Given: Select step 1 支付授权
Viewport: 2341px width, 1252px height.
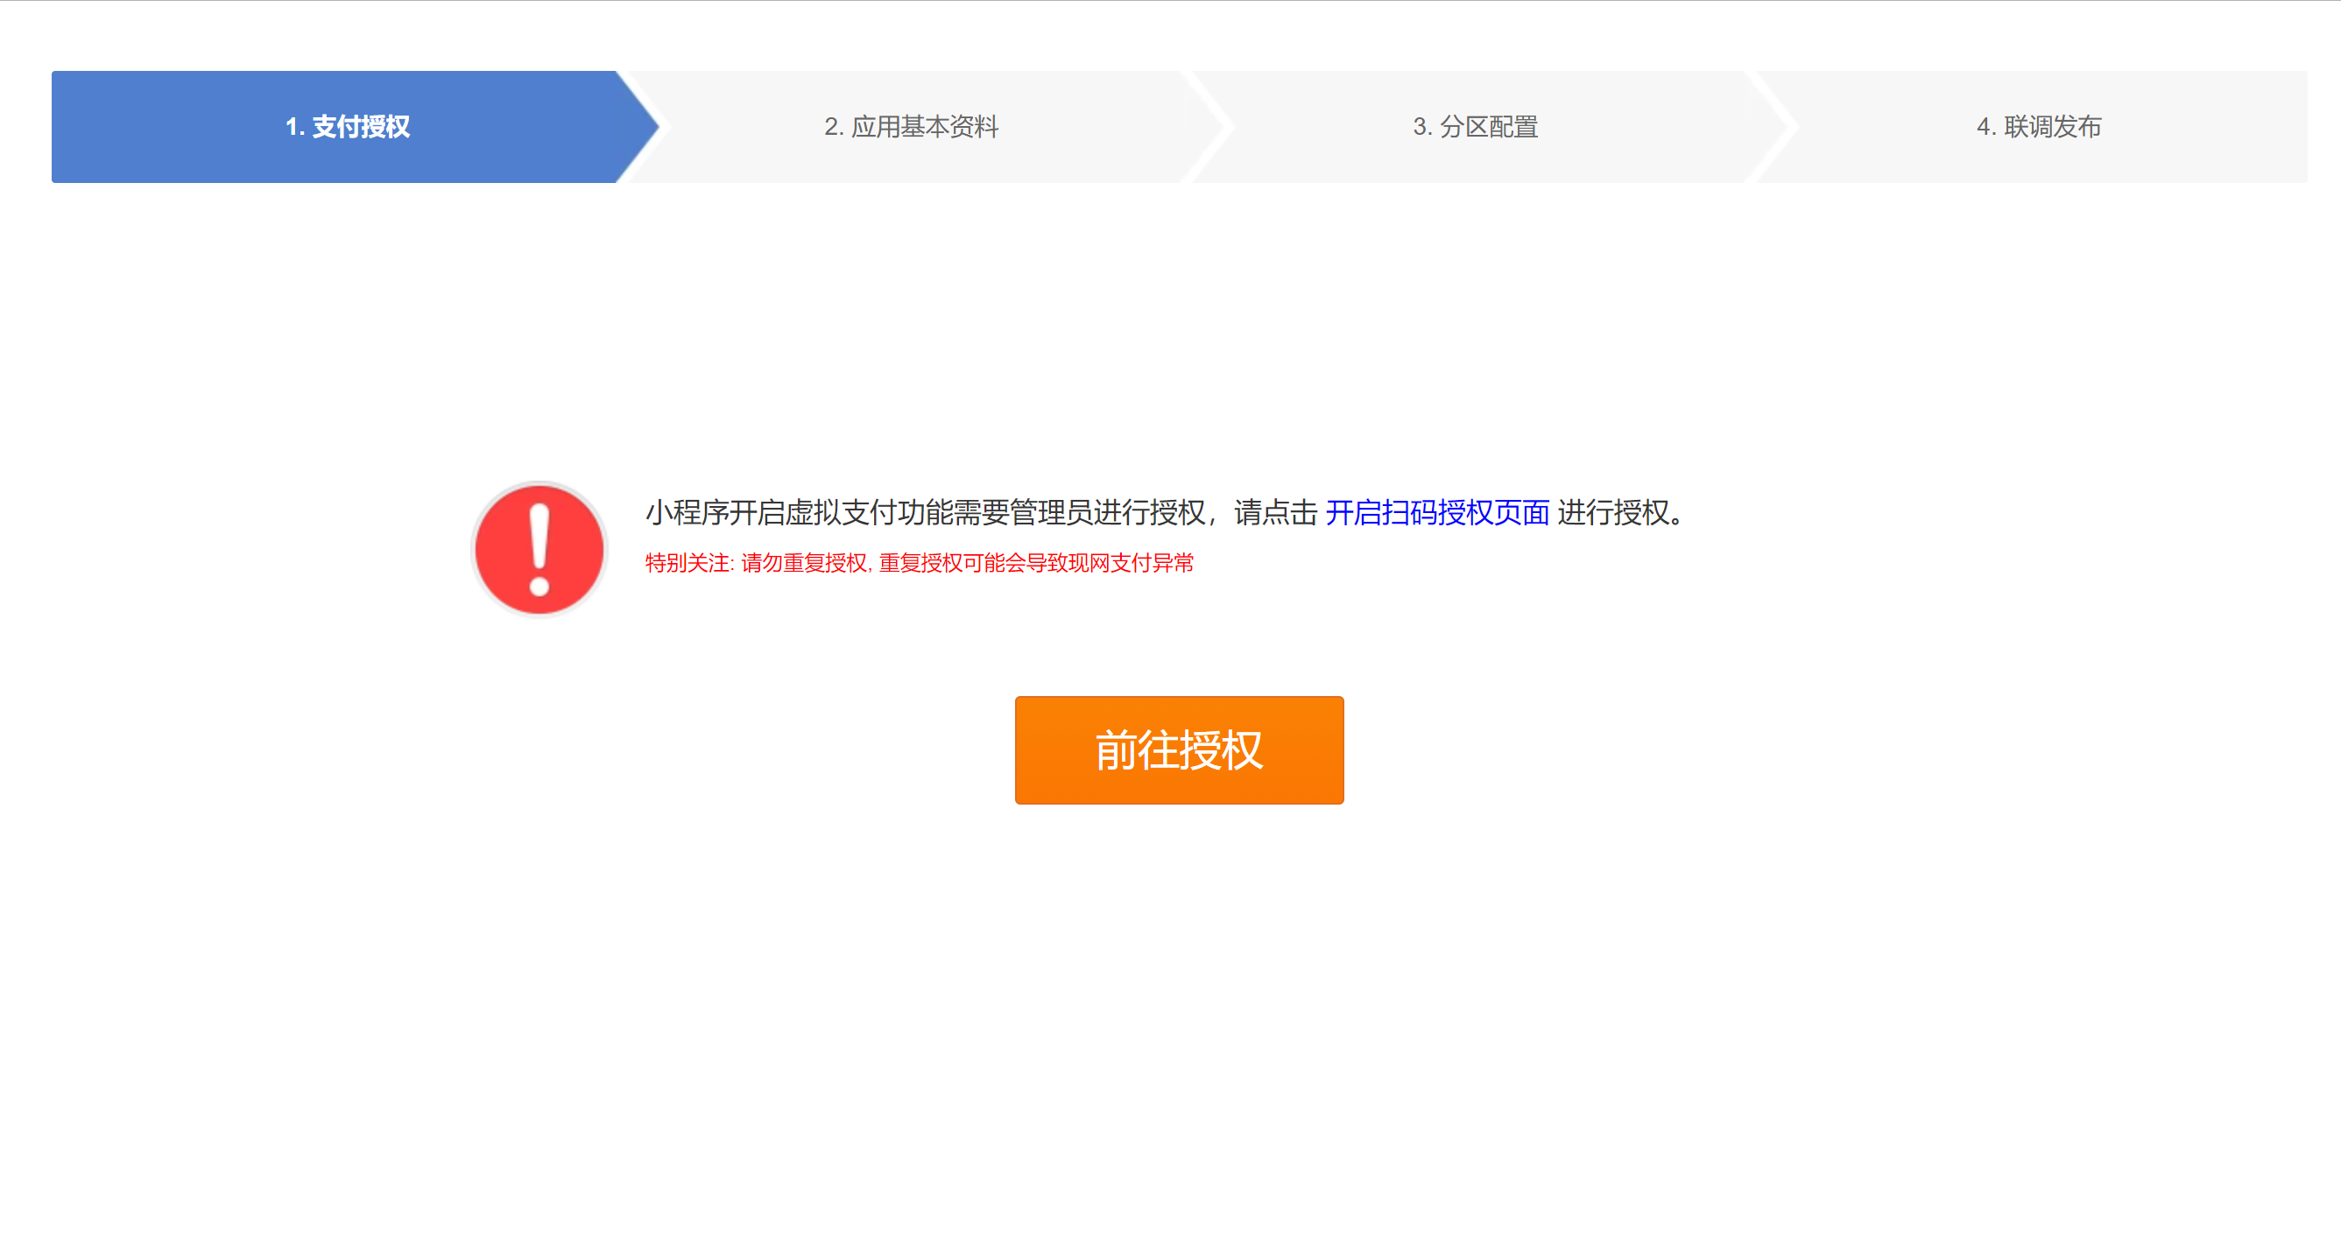Looking at the screenshot, I should tap(347, 126).
